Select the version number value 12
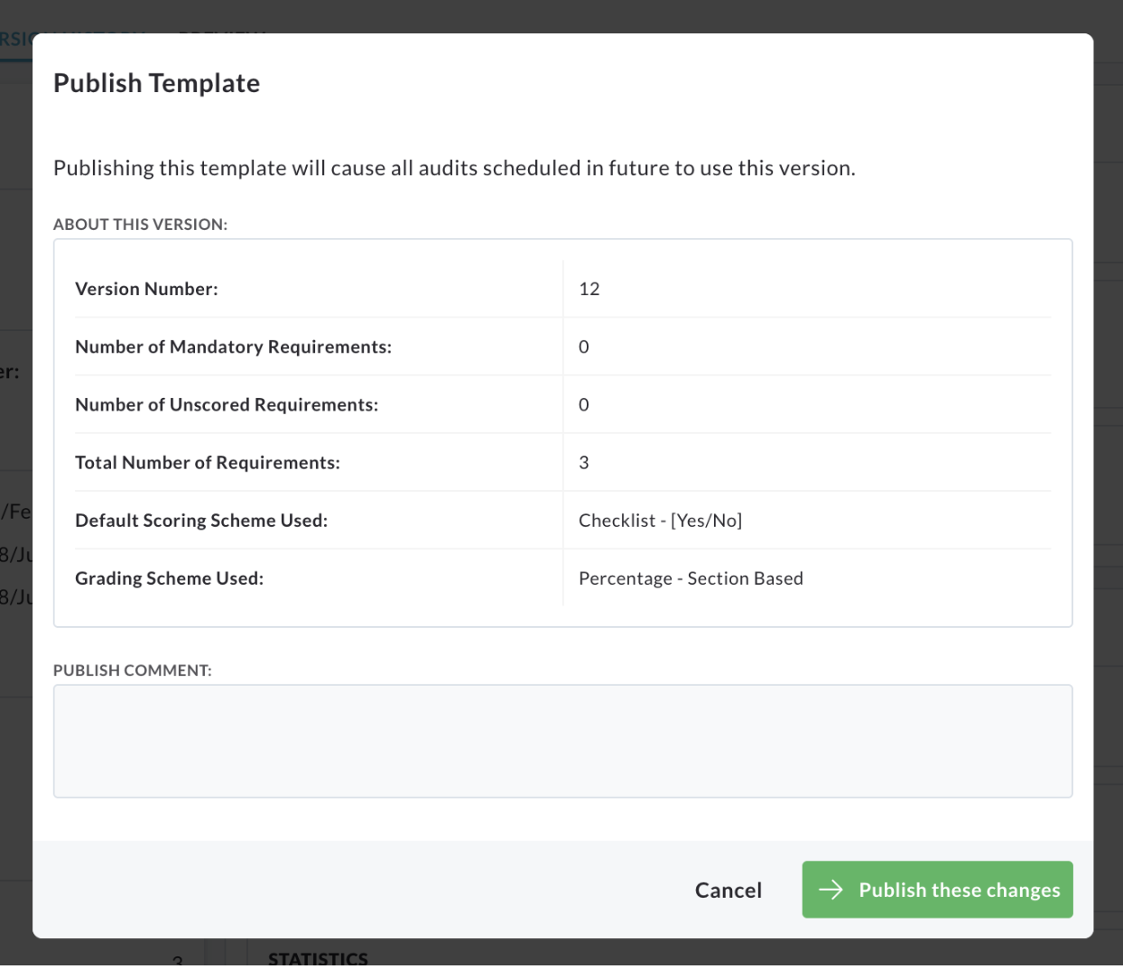The height and width of the screenshot is (969, 1123). 589,289
